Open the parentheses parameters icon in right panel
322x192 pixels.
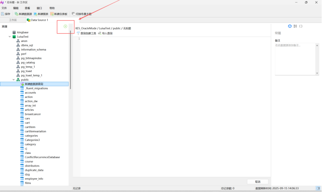(x=301, y=26)
